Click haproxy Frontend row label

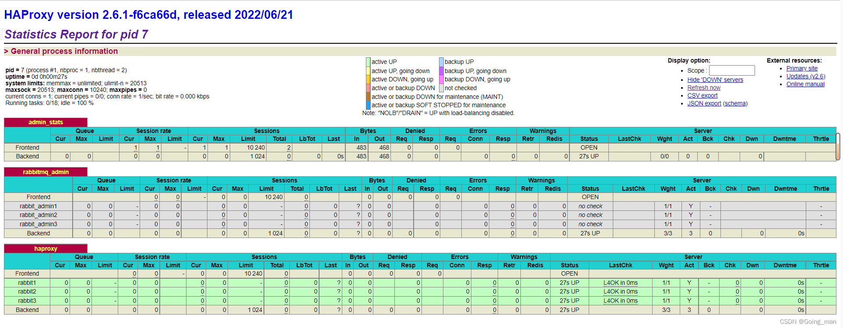(27, 273)
